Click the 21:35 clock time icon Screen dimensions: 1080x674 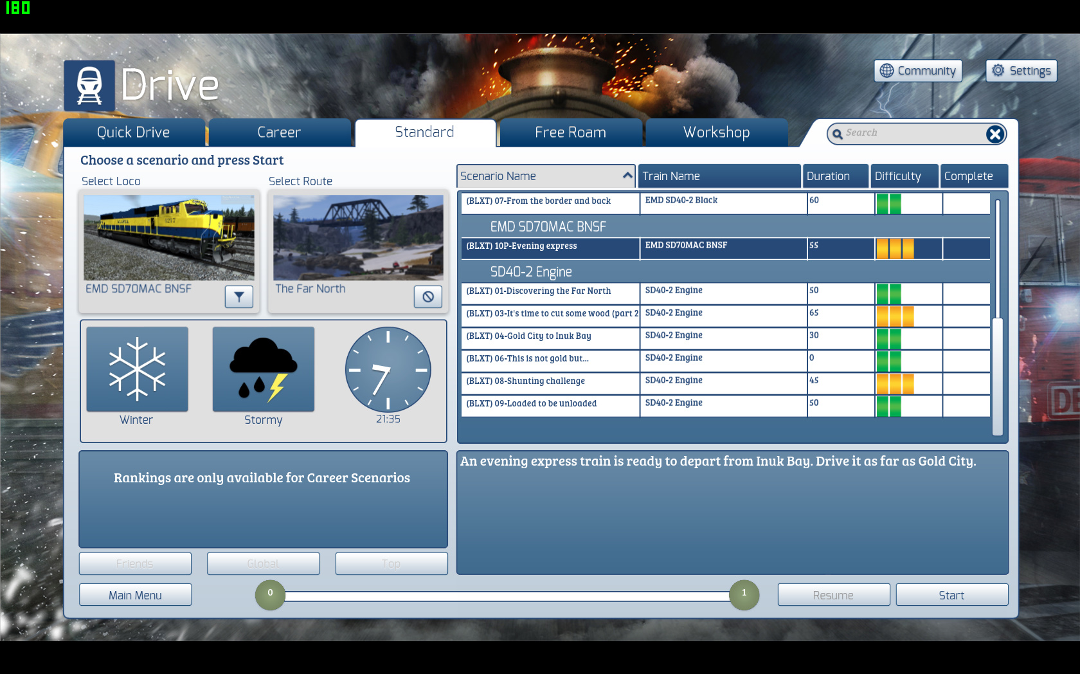(x=388, y=370)
